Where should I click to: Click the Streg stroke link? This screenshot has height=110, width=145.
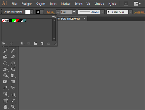51,12
